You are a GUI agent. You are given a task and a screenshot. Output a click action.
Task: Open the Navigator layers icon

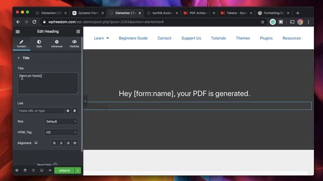[25, 170]
